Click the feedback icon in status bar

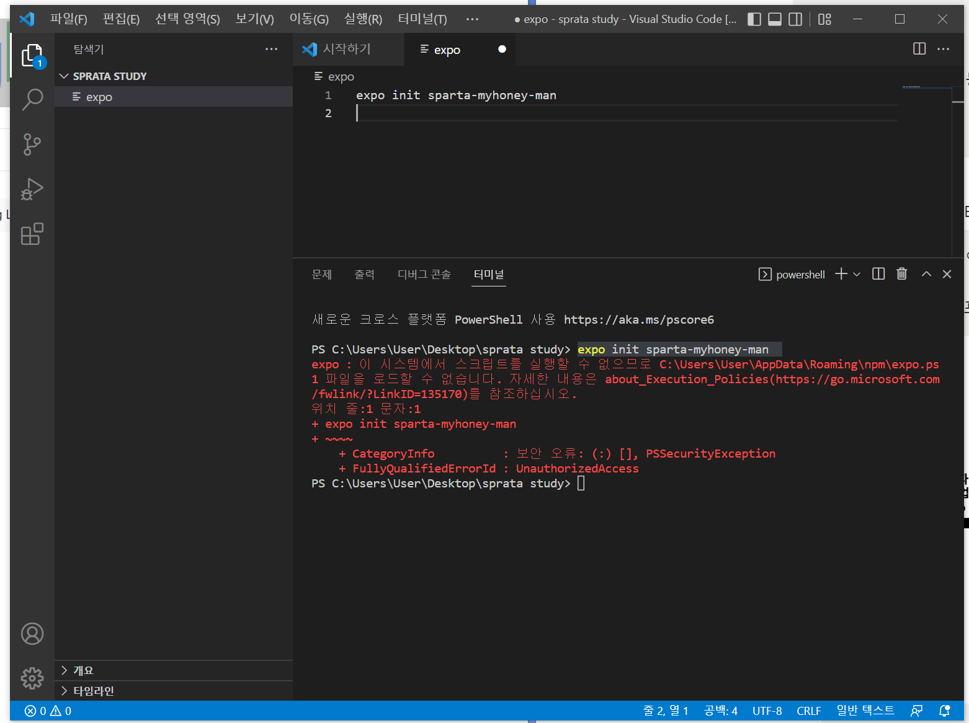pyautogui.click(x=916, y=711)
